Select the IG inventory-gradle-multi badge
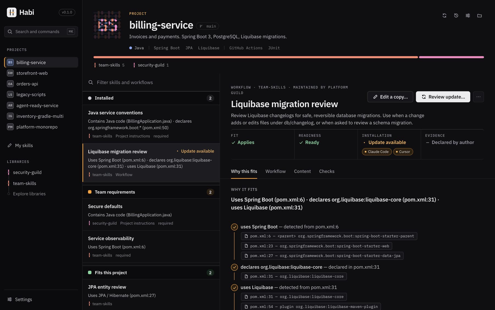 10,116
